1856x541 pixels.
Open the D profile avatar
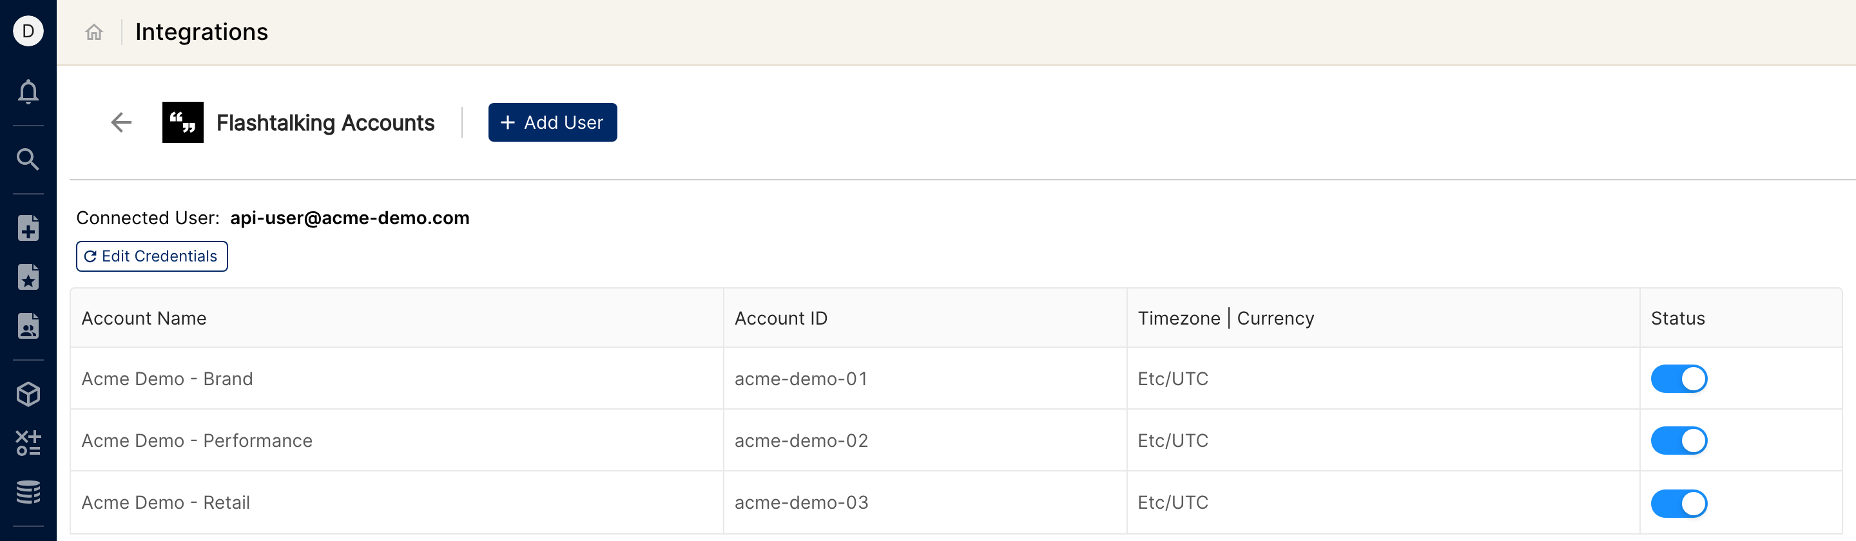[28, 31]
